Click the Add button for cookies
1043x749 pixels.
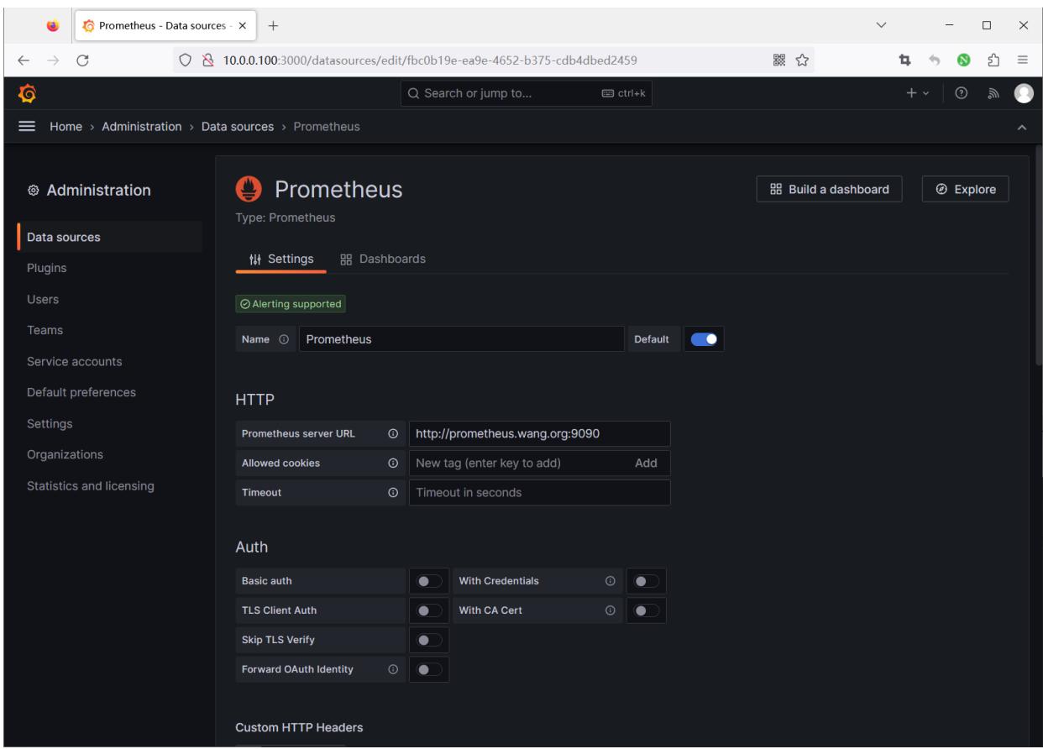point(646,463)
